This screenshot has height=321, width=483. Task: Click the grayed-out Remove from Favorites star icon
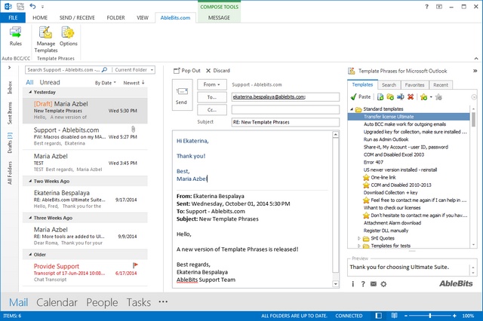(438, 97)
